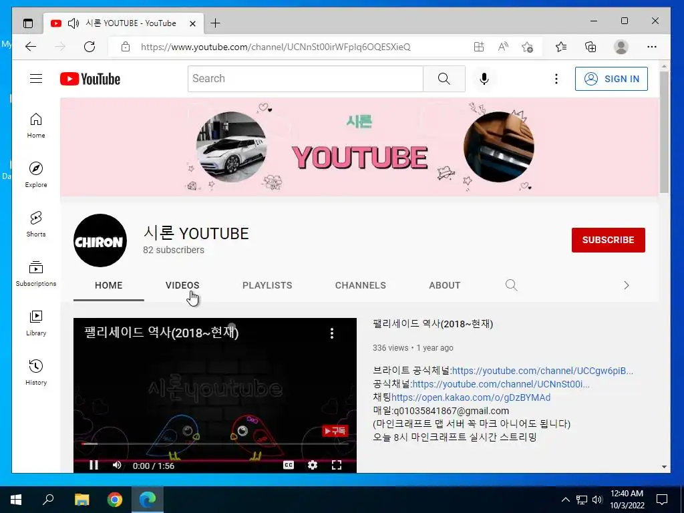Screen dimensions: 684x513
Task: View site information lock icon
Action: [125, 47]
